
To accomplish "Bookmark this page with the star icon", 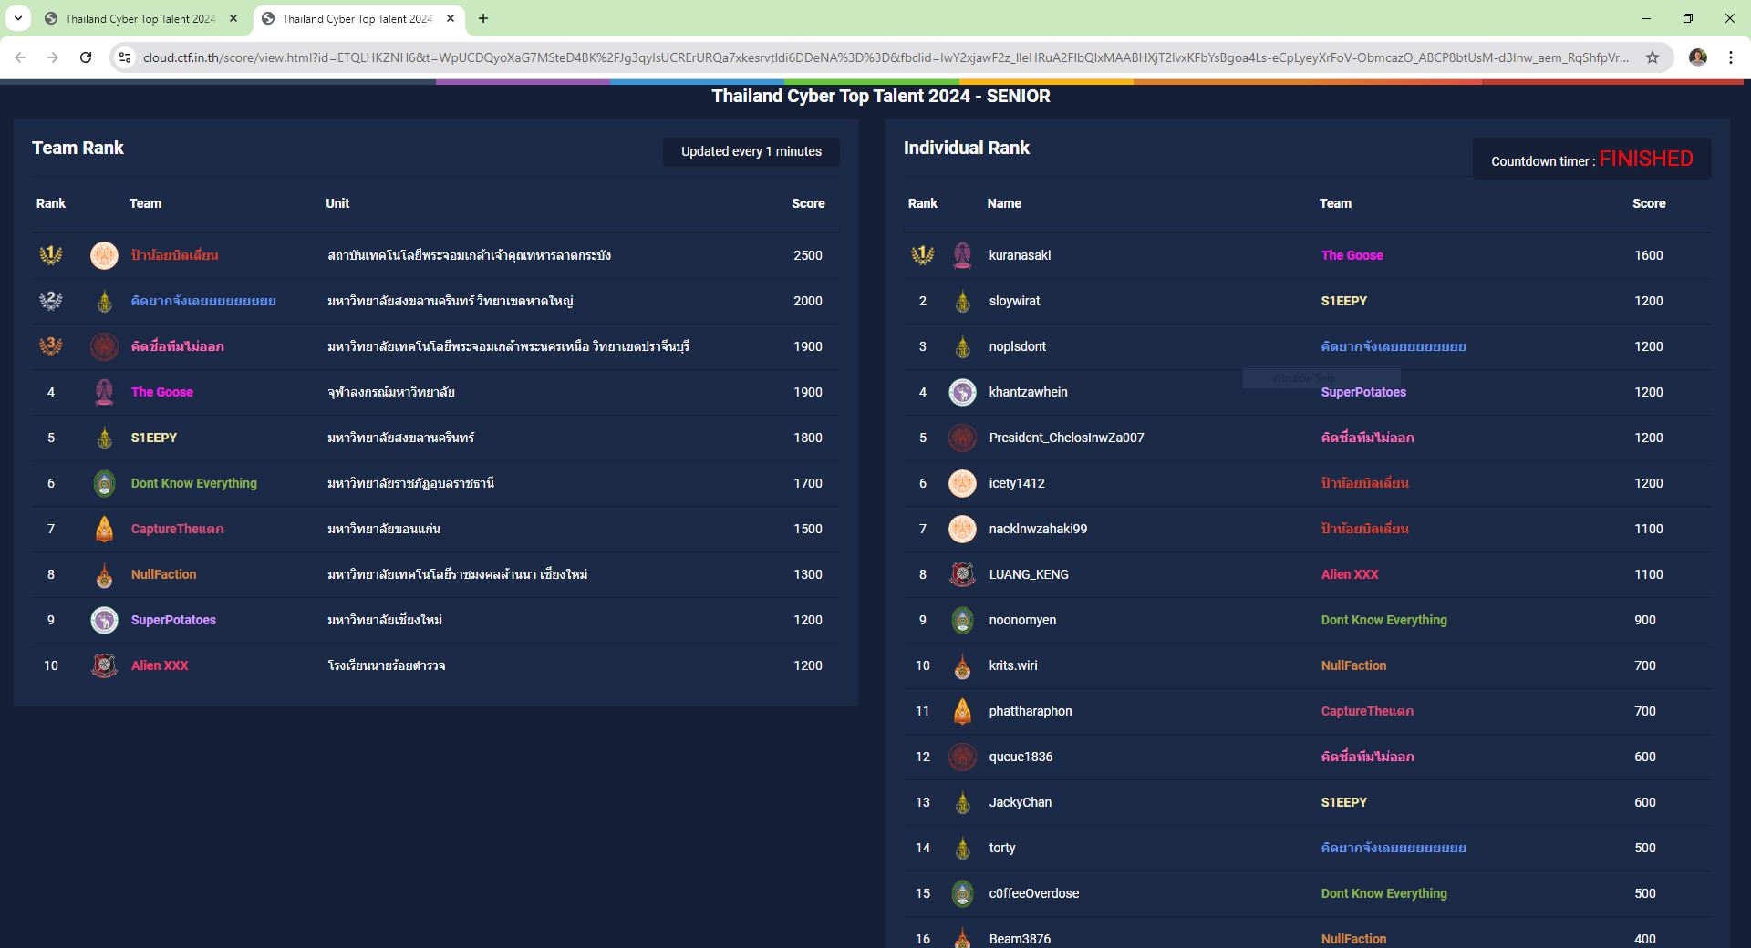I will [1652, 57].
